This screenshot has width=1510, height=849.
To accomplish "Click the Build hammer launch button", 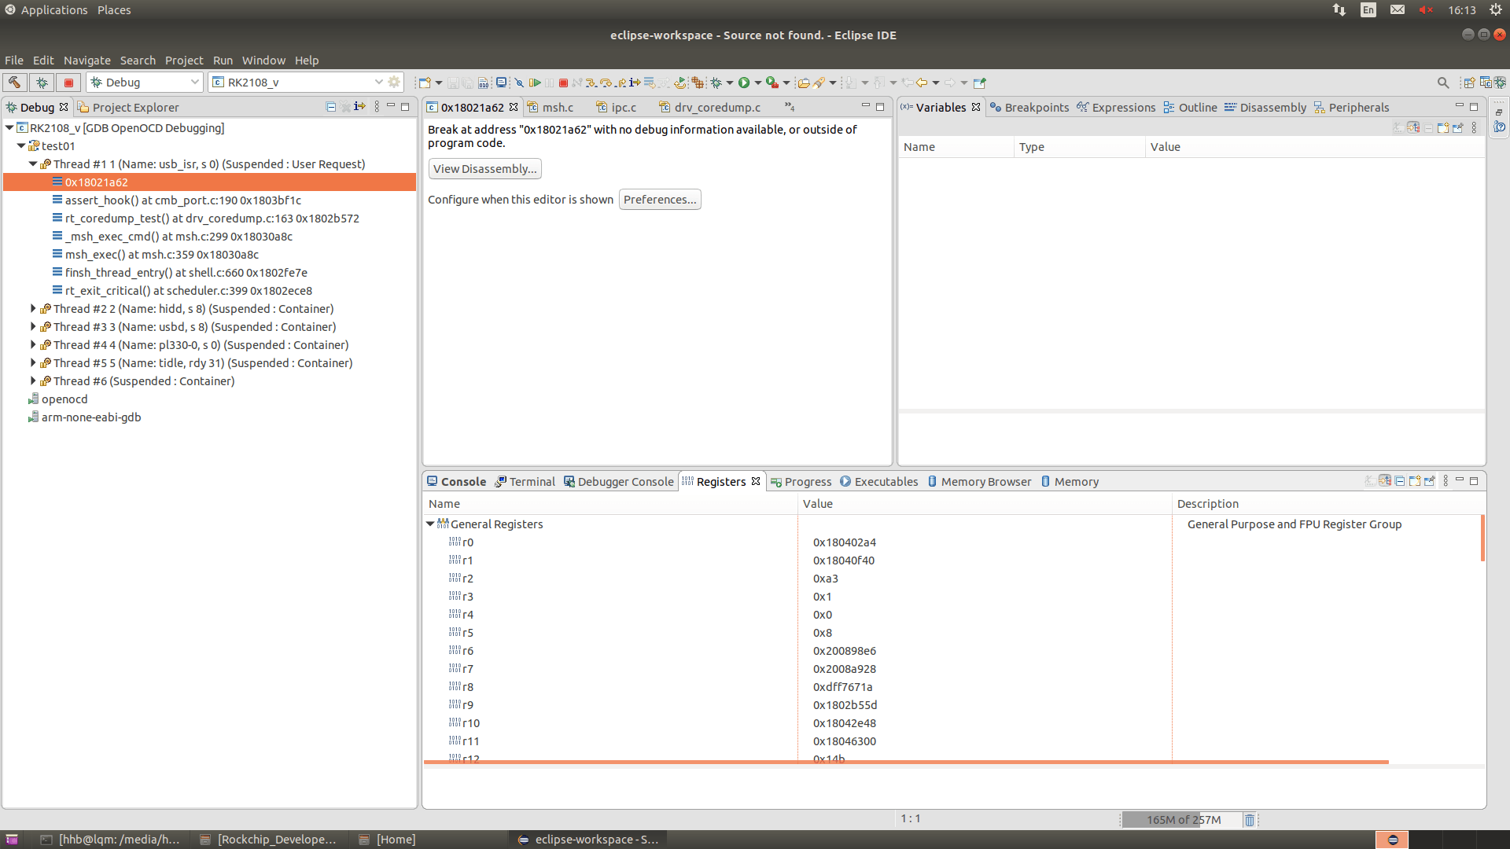I will click(x=15, y=83).
